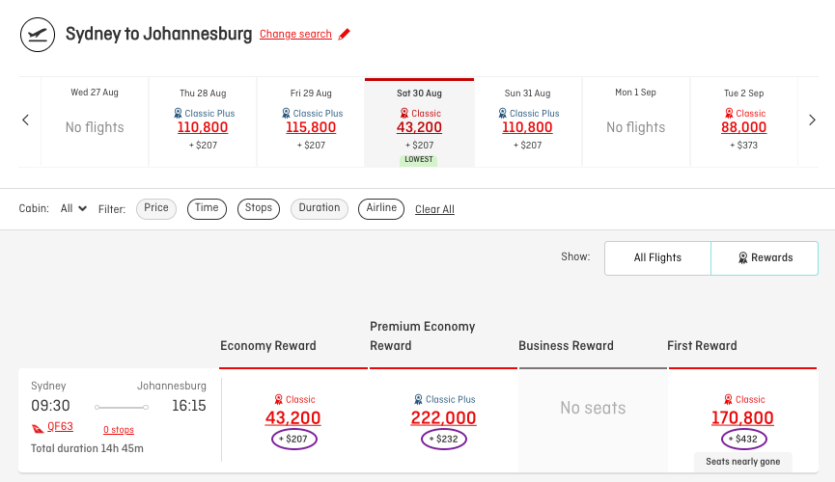Click the + $207 fee under Economy Reward
This screenshot has width=835, height=482.
(x=294, y=440)
